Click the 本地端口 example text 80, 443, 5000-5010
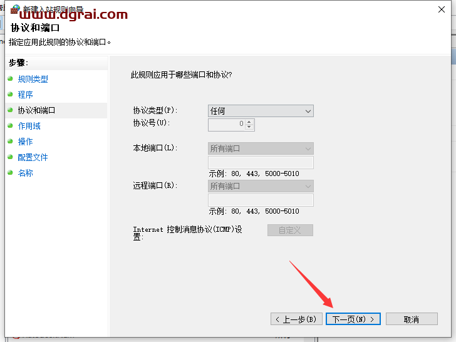456x342 pixels. click(254, 174)
